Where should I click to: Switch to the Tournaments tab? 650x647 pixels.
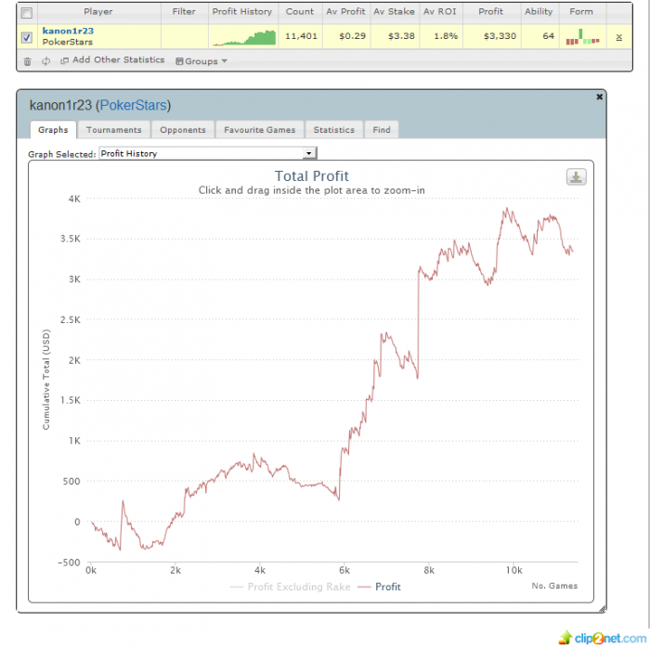click(x=114, y=130)
